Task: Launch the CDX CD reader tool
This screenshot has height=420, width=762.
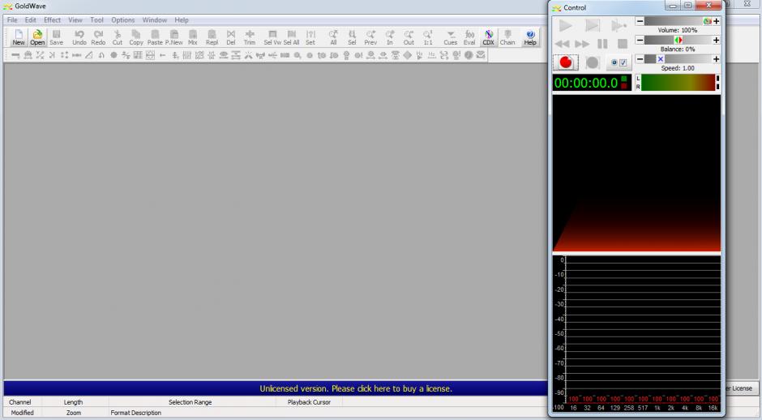Action: 488,37
